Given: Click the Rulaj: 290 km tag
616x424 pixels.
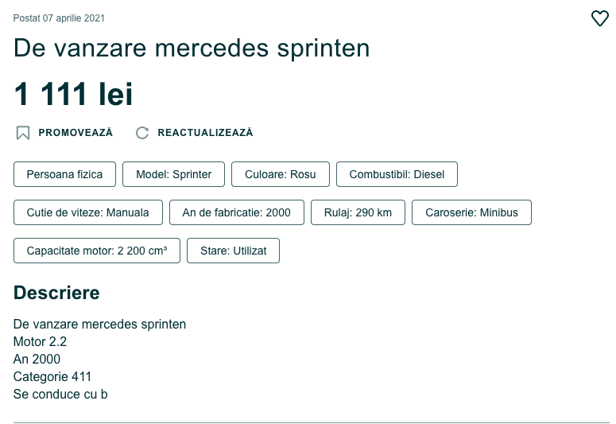Looking at the screenshot, I should click(358, 212).
